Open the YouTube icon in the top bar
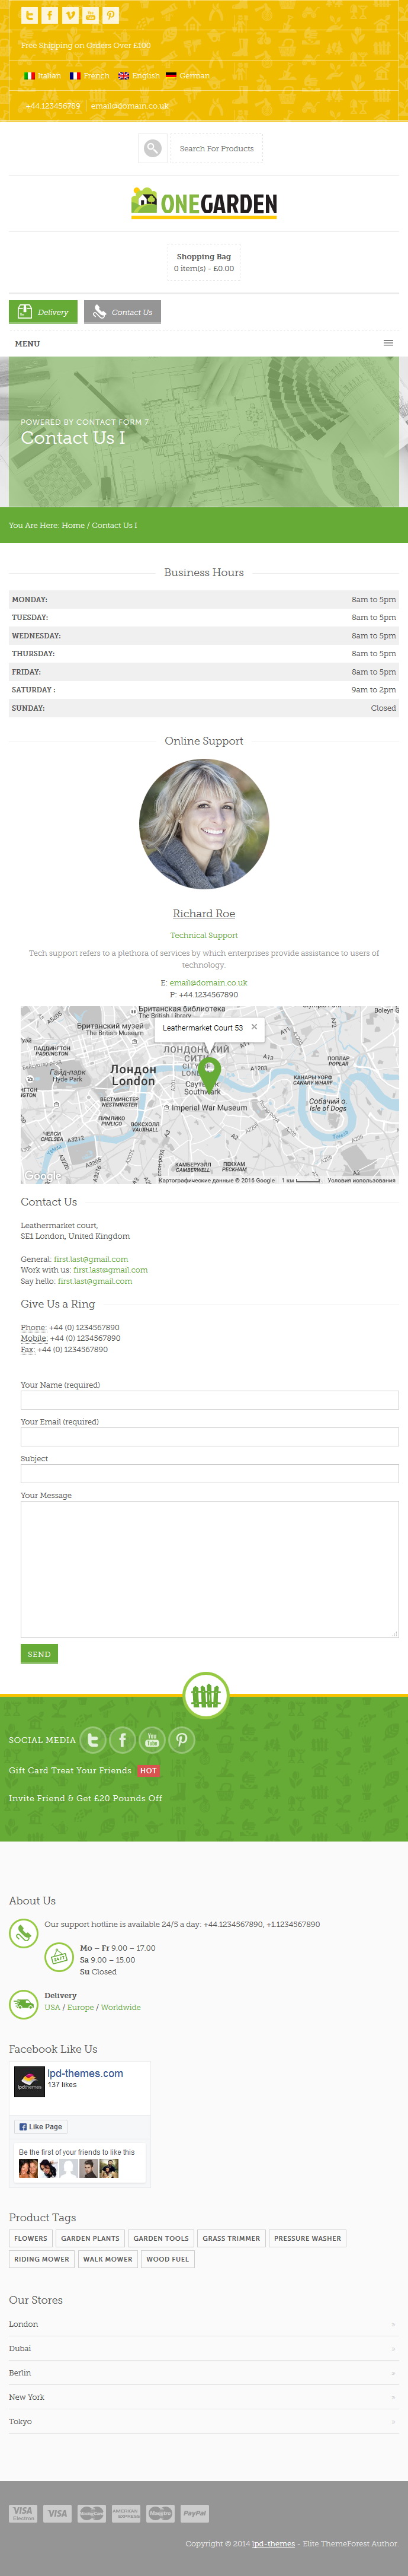The height and width of the screenshot is (2576, 408). (x=91, y=15)
